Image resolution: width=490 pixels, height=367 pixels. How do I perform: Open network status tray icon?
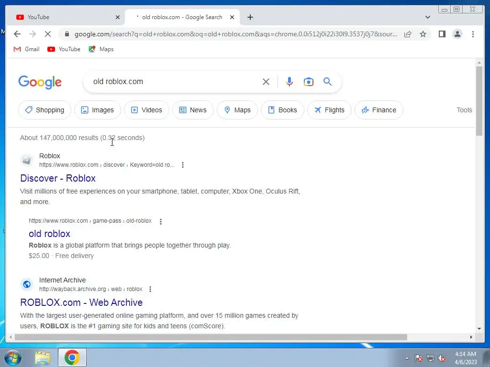[x=430, y=358]
